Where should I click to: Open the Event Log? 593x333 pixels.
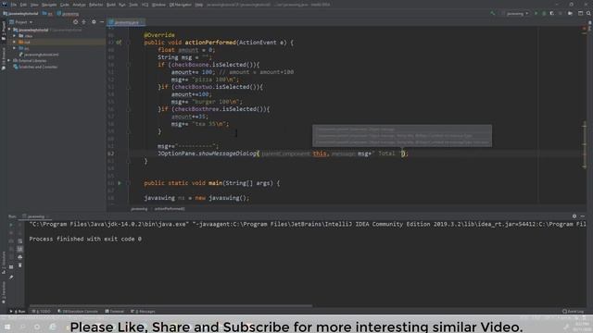(x=573, y=312)
